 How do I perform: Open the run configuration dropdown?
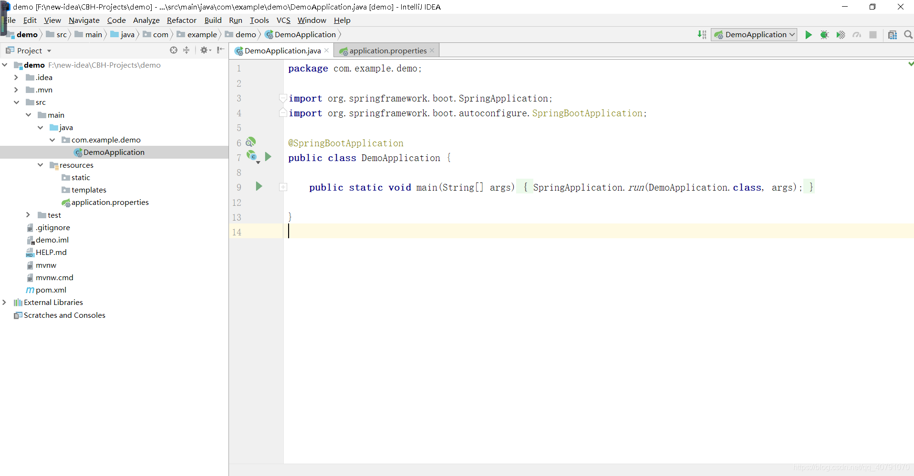(754, 35)
